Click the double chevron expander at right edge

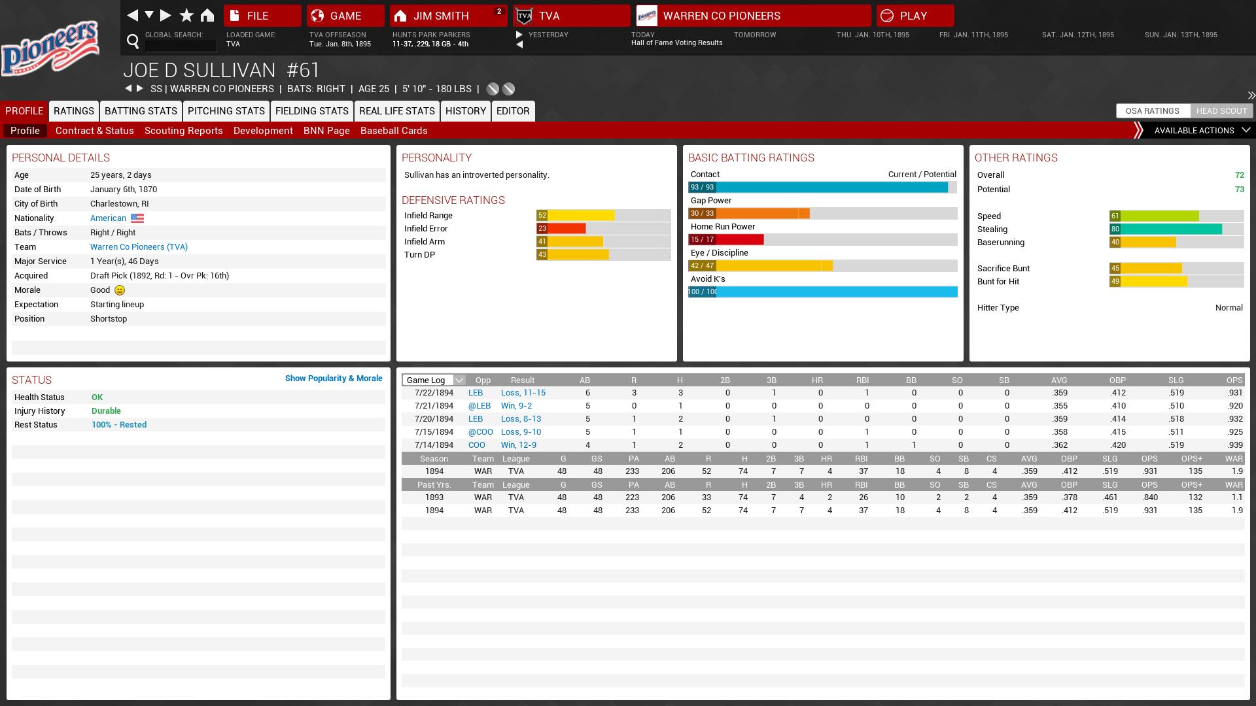pos(1251,95)
